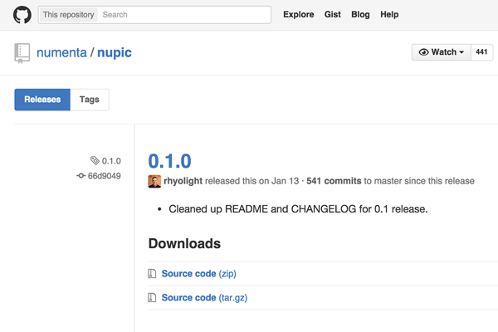Select the Releases tab

point(42,100)
